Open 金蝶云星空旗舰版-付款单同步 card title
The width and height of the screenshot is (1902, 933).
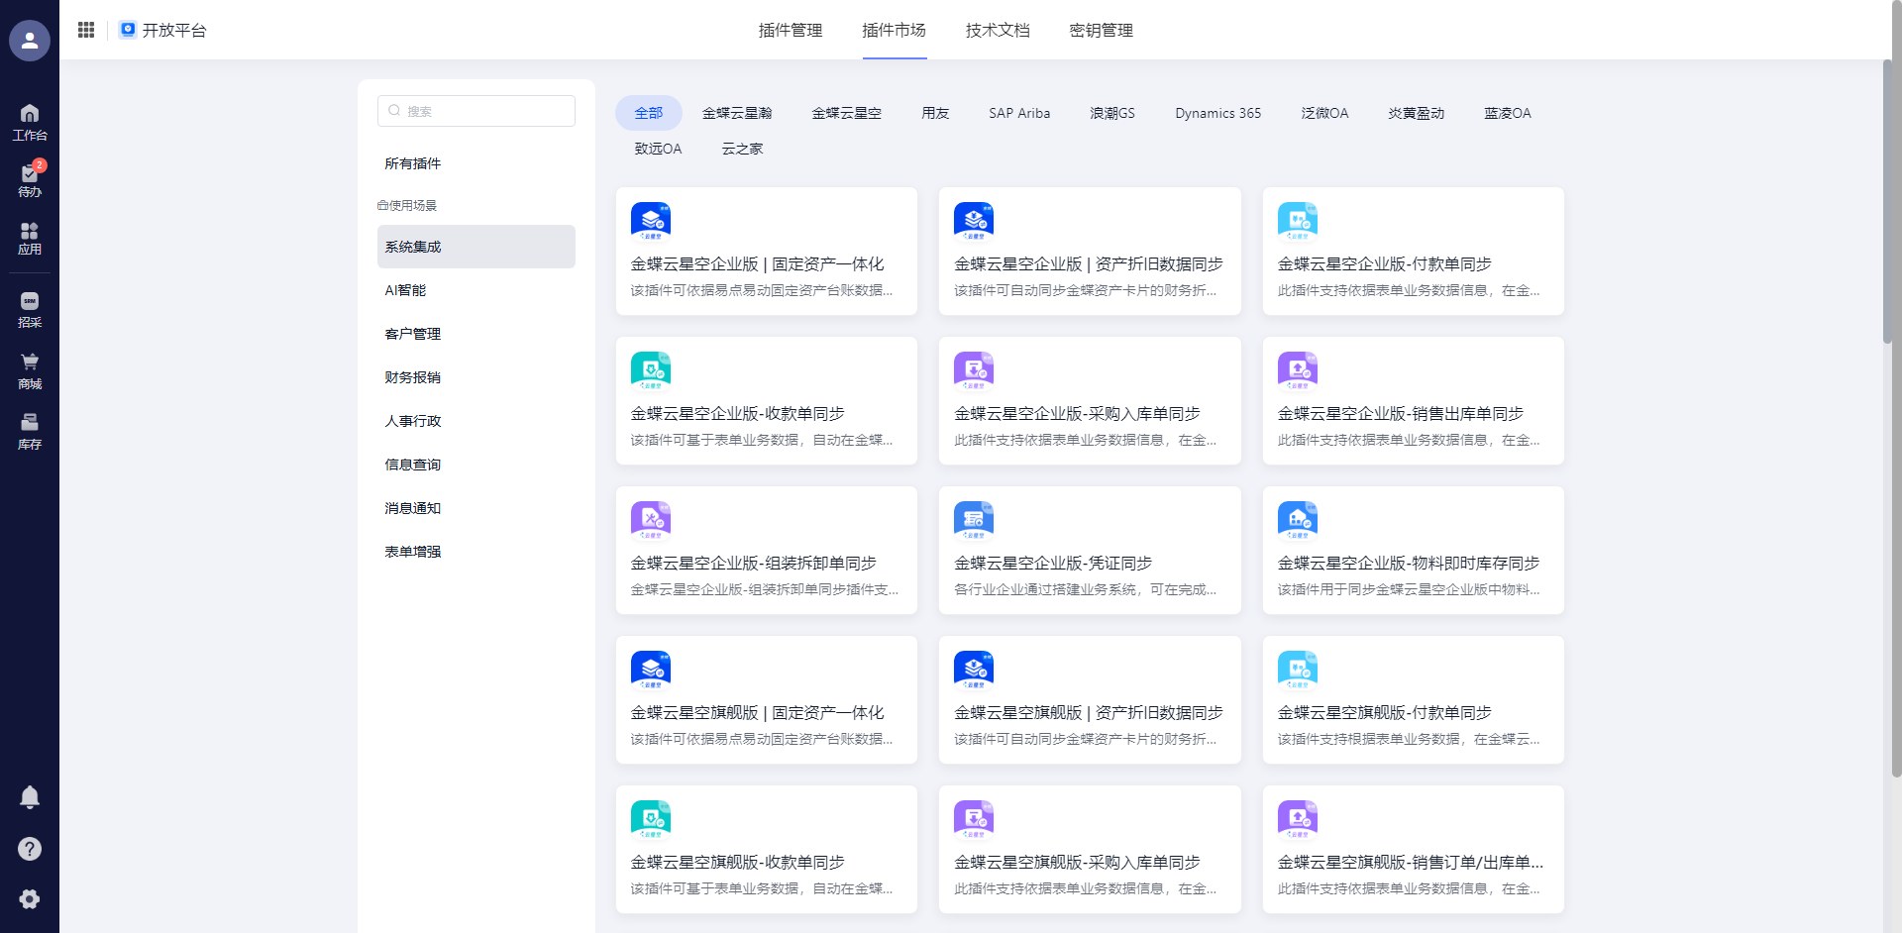point(1384,713)
